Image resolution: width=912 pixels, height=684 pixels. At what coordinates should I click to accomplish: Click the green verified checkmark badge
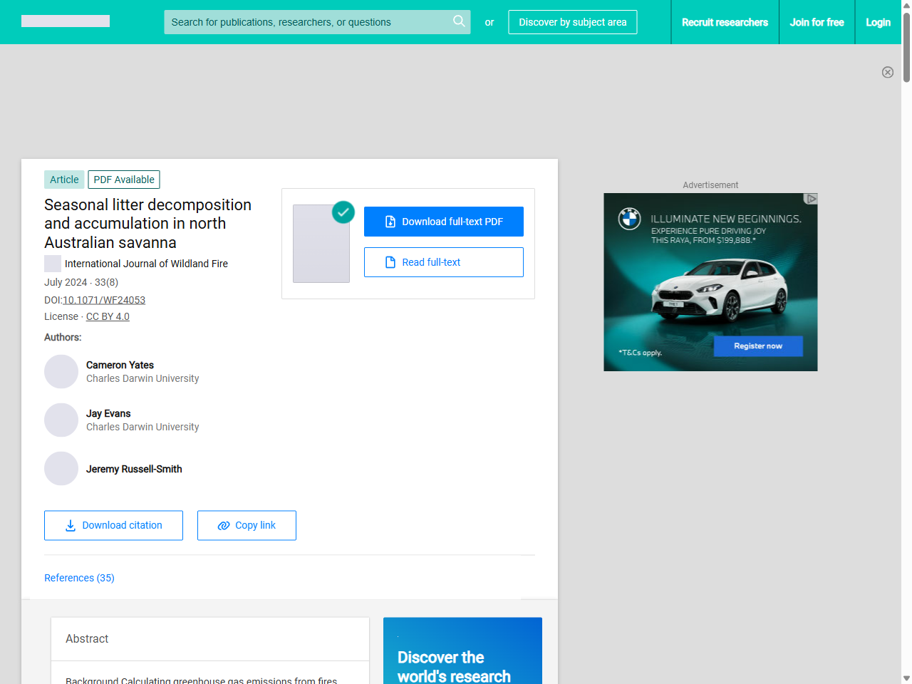click(343, 212)
